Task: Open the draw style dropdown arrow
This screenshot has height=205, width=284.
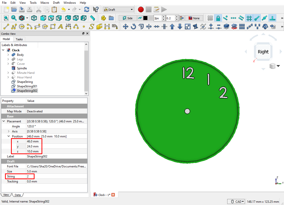Action: pyautogui.click(x=27, y=18)
